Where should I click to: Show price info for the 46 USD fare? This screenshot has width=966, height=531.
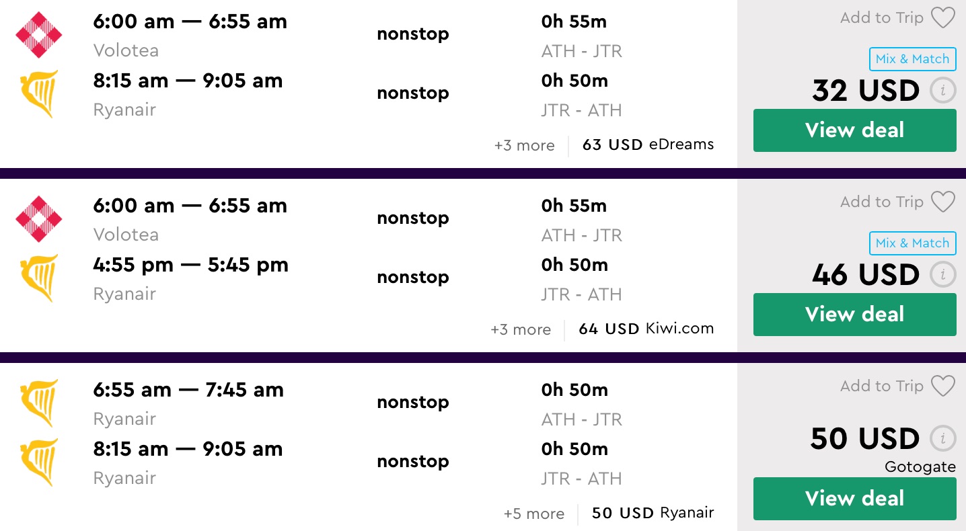[x=942, y=275]
